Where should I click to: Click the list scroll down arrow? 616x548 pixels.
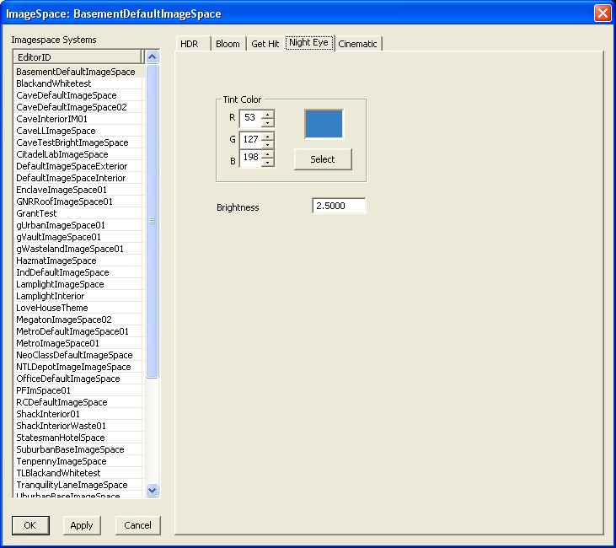click(x=152, y=490)
